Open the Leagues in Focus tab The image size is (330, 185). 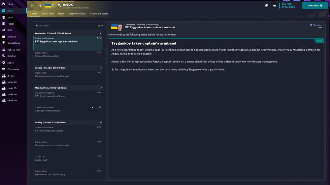coord(77,14)
